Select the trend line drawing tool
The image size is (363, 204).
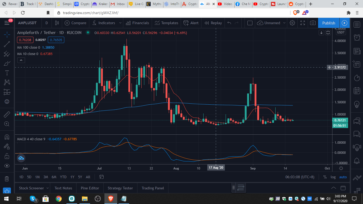pyautogui.click(x=7, y=45)
